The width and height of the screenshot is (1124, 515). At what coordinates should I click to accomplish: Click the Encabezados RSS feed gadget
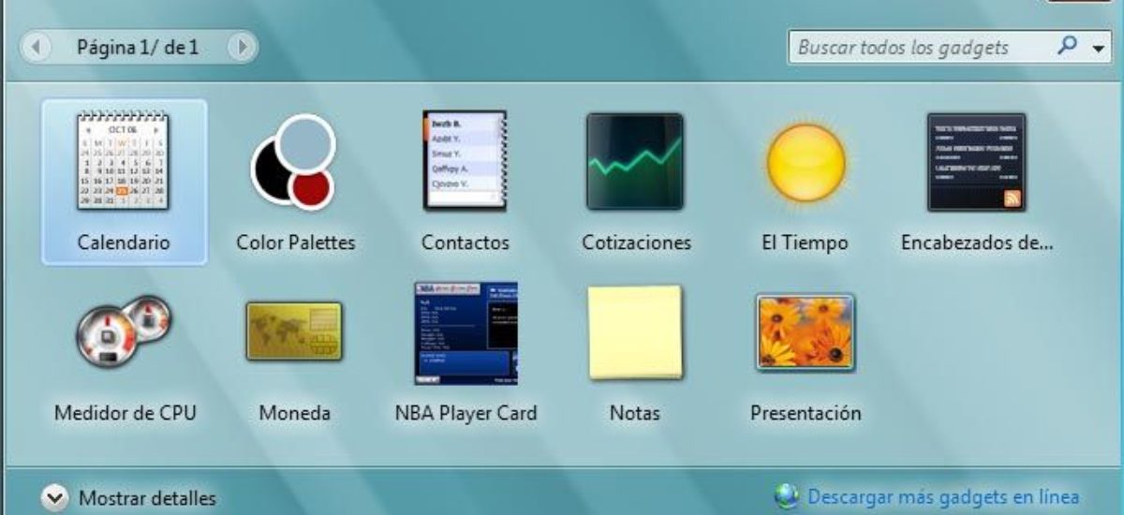pyautogui.click(x=976, y=162)
